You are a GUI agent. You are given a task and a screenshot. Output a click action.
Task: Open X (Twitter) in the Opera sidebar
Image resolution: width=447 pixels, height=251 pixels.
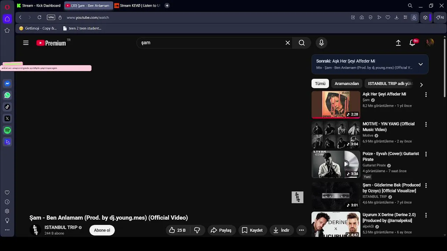tap(7, 119)
